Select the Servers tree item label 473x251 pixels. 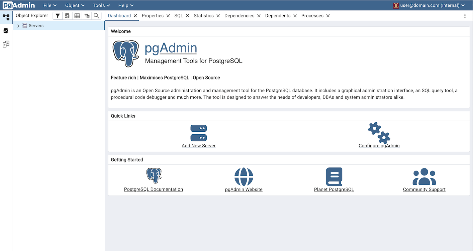click(x=36, y=26)
